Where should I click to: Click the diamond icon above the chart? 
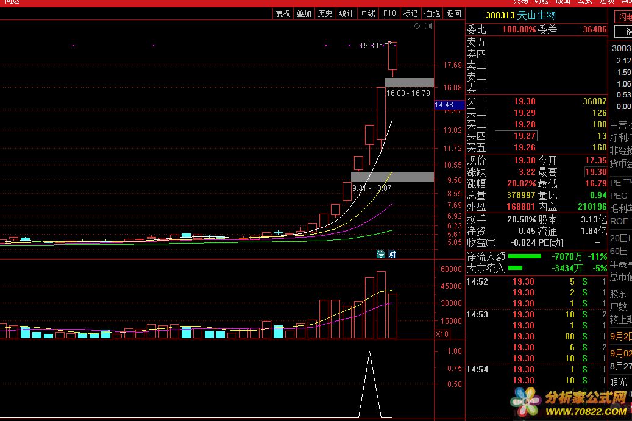pyautogui.click(x=417, y=26)
